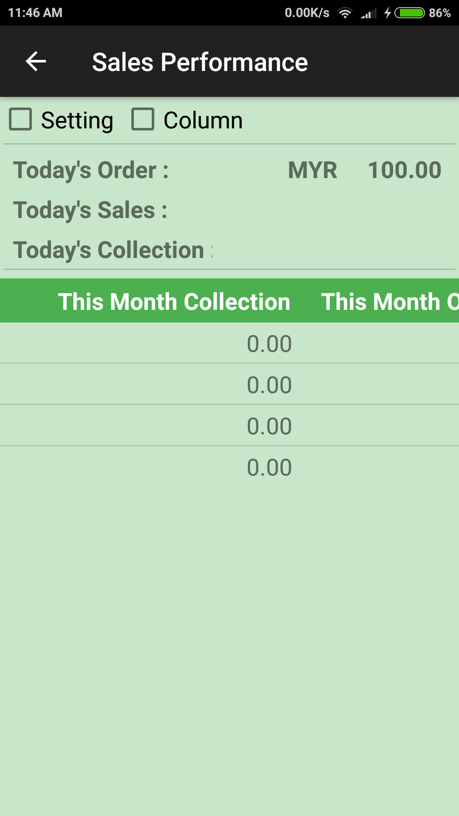Tap the Sales Performance title
Viewport: 459px width, 816px height.
pyautogui.click(x=200, y=62)
